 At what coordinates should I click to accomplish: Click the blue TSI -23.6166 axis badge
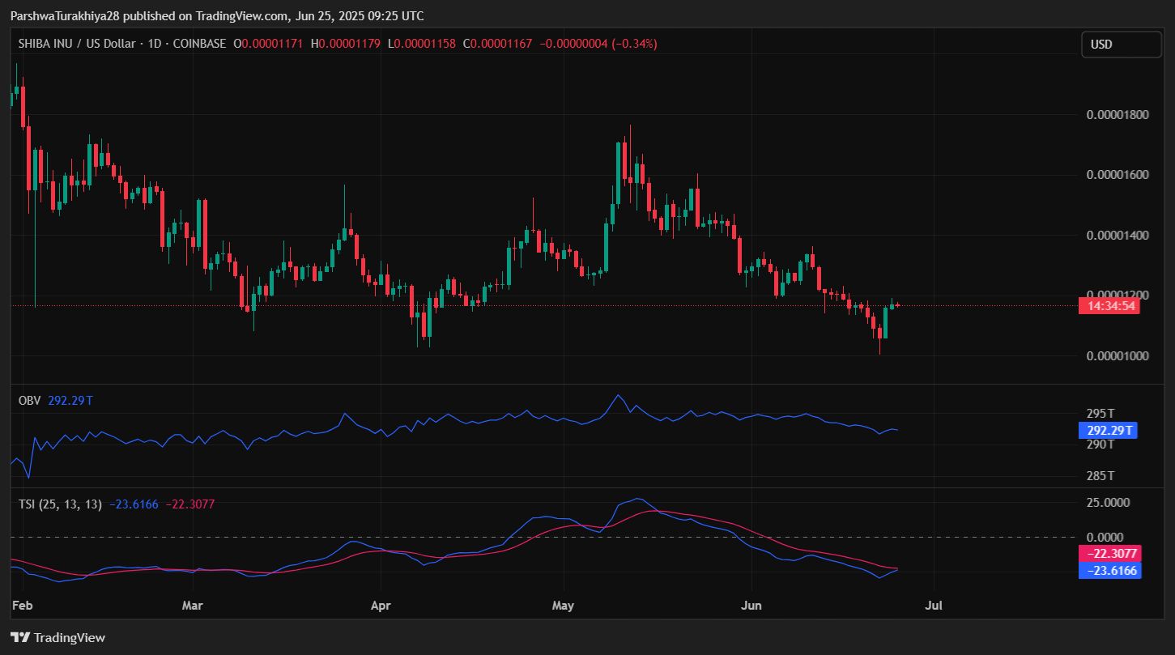click(x=1109, y=571)
